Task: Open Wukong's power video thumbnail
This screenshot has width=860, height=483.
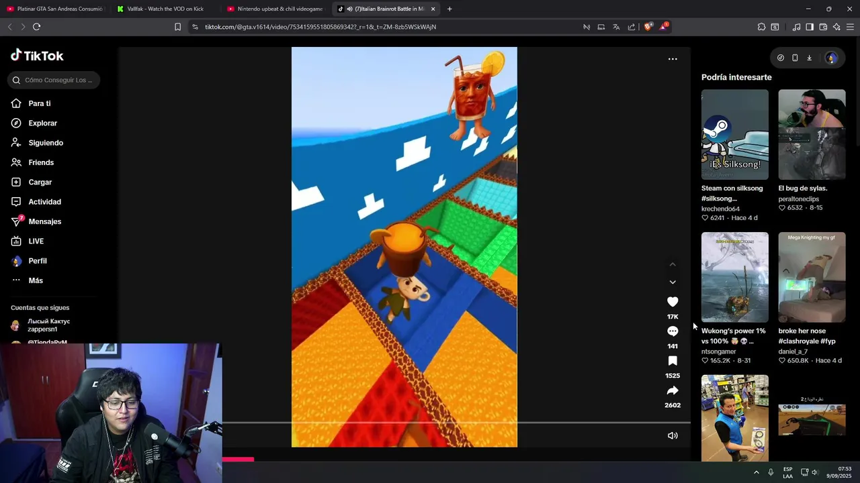Action: point(735,277)
